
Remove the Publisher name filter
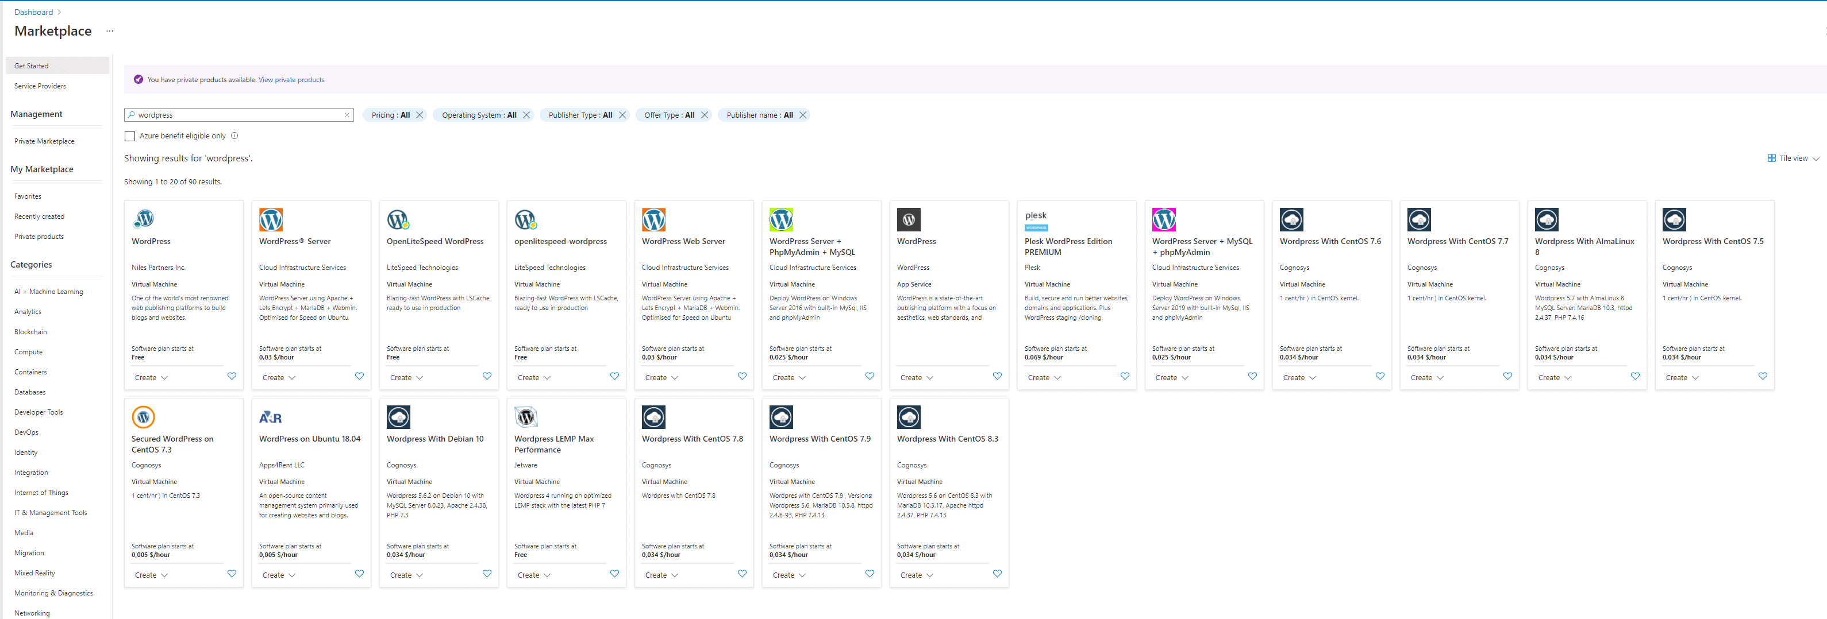[803, 115]
